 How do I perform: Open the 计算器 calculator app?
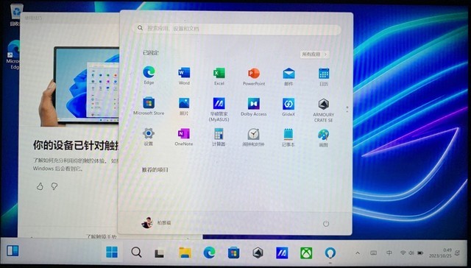(219, 137)
